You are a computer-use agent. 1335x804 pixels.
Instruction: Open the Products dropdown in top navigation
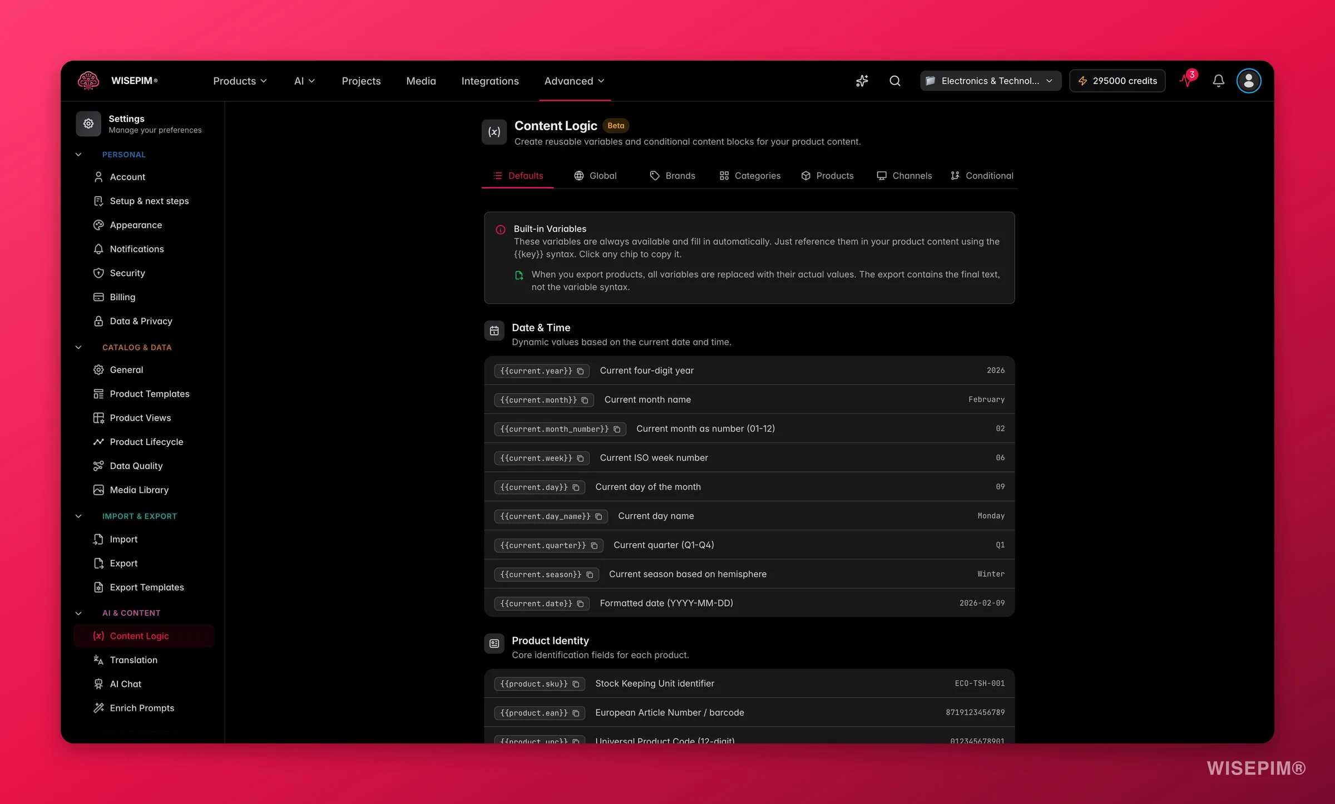click(240, 81)
